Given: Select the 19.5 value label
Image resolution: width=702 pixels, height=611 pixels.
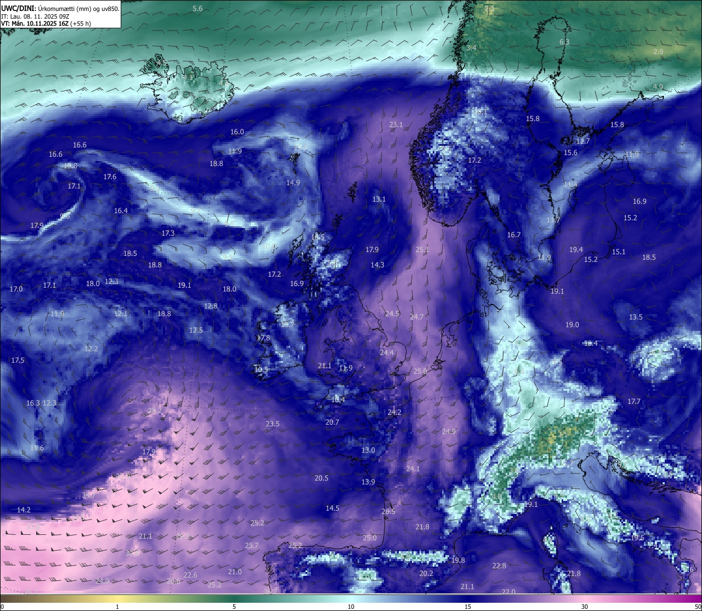Looking at the screenshot, I should click(x=637, y=538).
